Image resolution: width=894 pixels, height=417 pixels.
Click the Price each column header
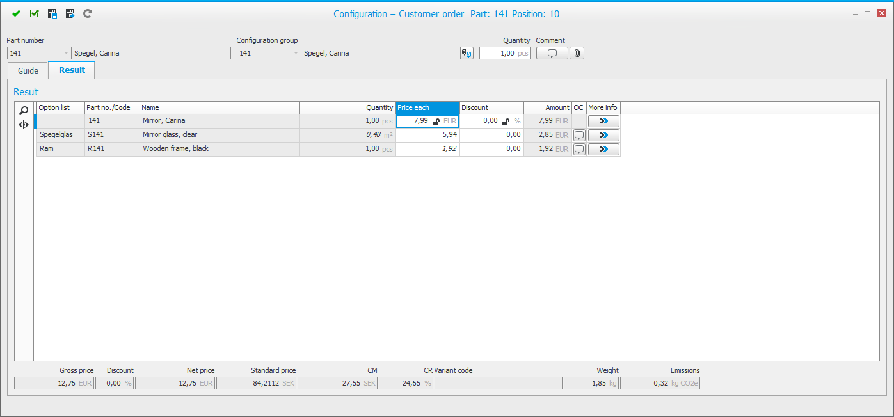coord(427,107)
